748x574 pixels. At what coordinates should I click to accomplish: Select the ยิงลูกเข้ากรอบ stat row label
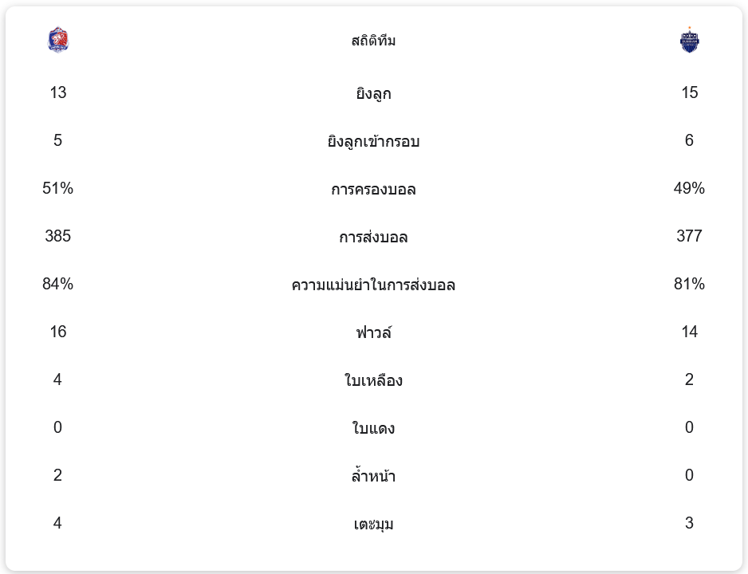[373, 141]
